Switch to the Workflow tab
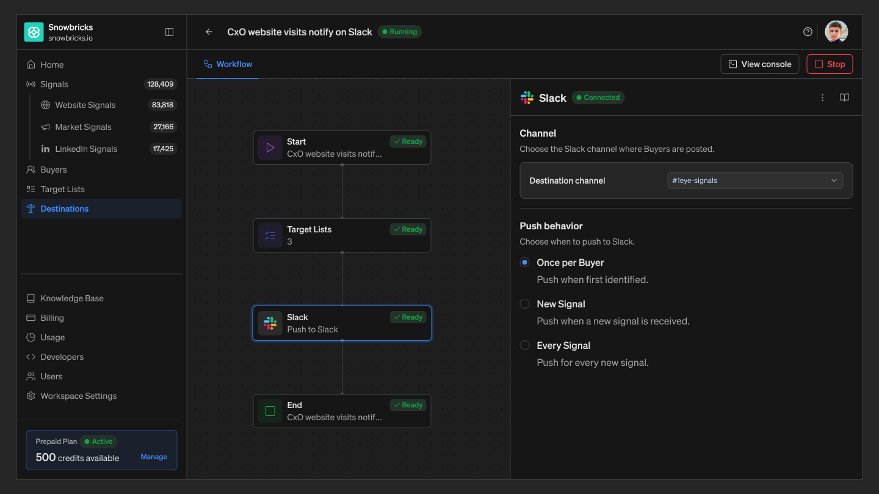This screenshot has width=879, height=494. [228, 64]
